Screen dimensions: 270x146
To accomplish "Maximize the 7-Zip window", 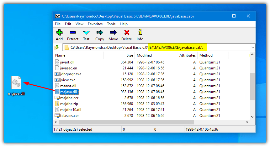I will coord(234,16).
